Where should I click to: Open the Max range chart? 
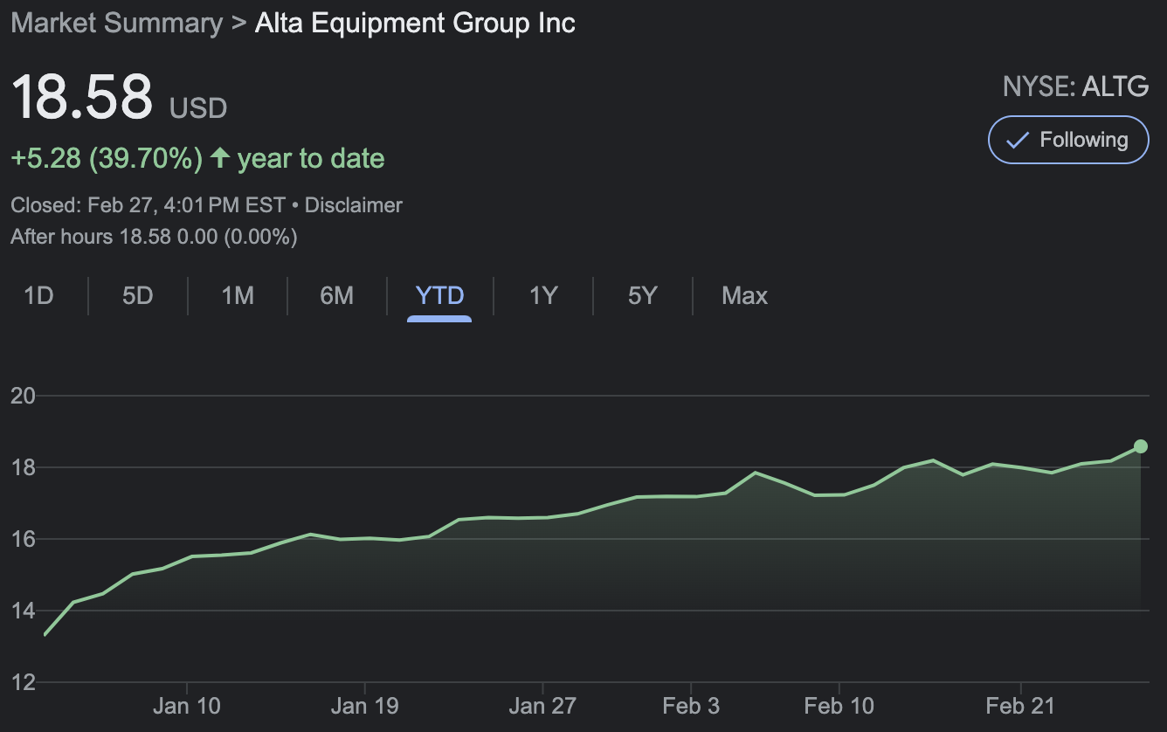[744, 296]
